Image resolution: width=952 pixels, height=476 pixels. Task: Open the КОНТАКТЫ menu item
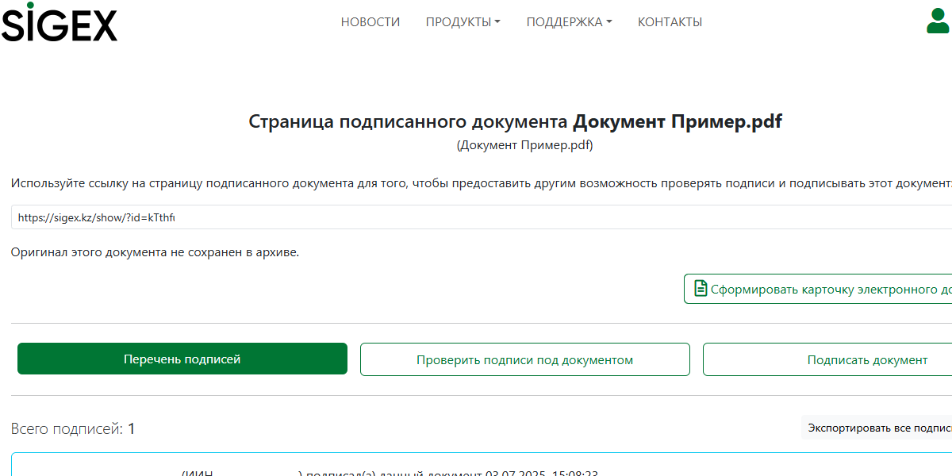670,22
